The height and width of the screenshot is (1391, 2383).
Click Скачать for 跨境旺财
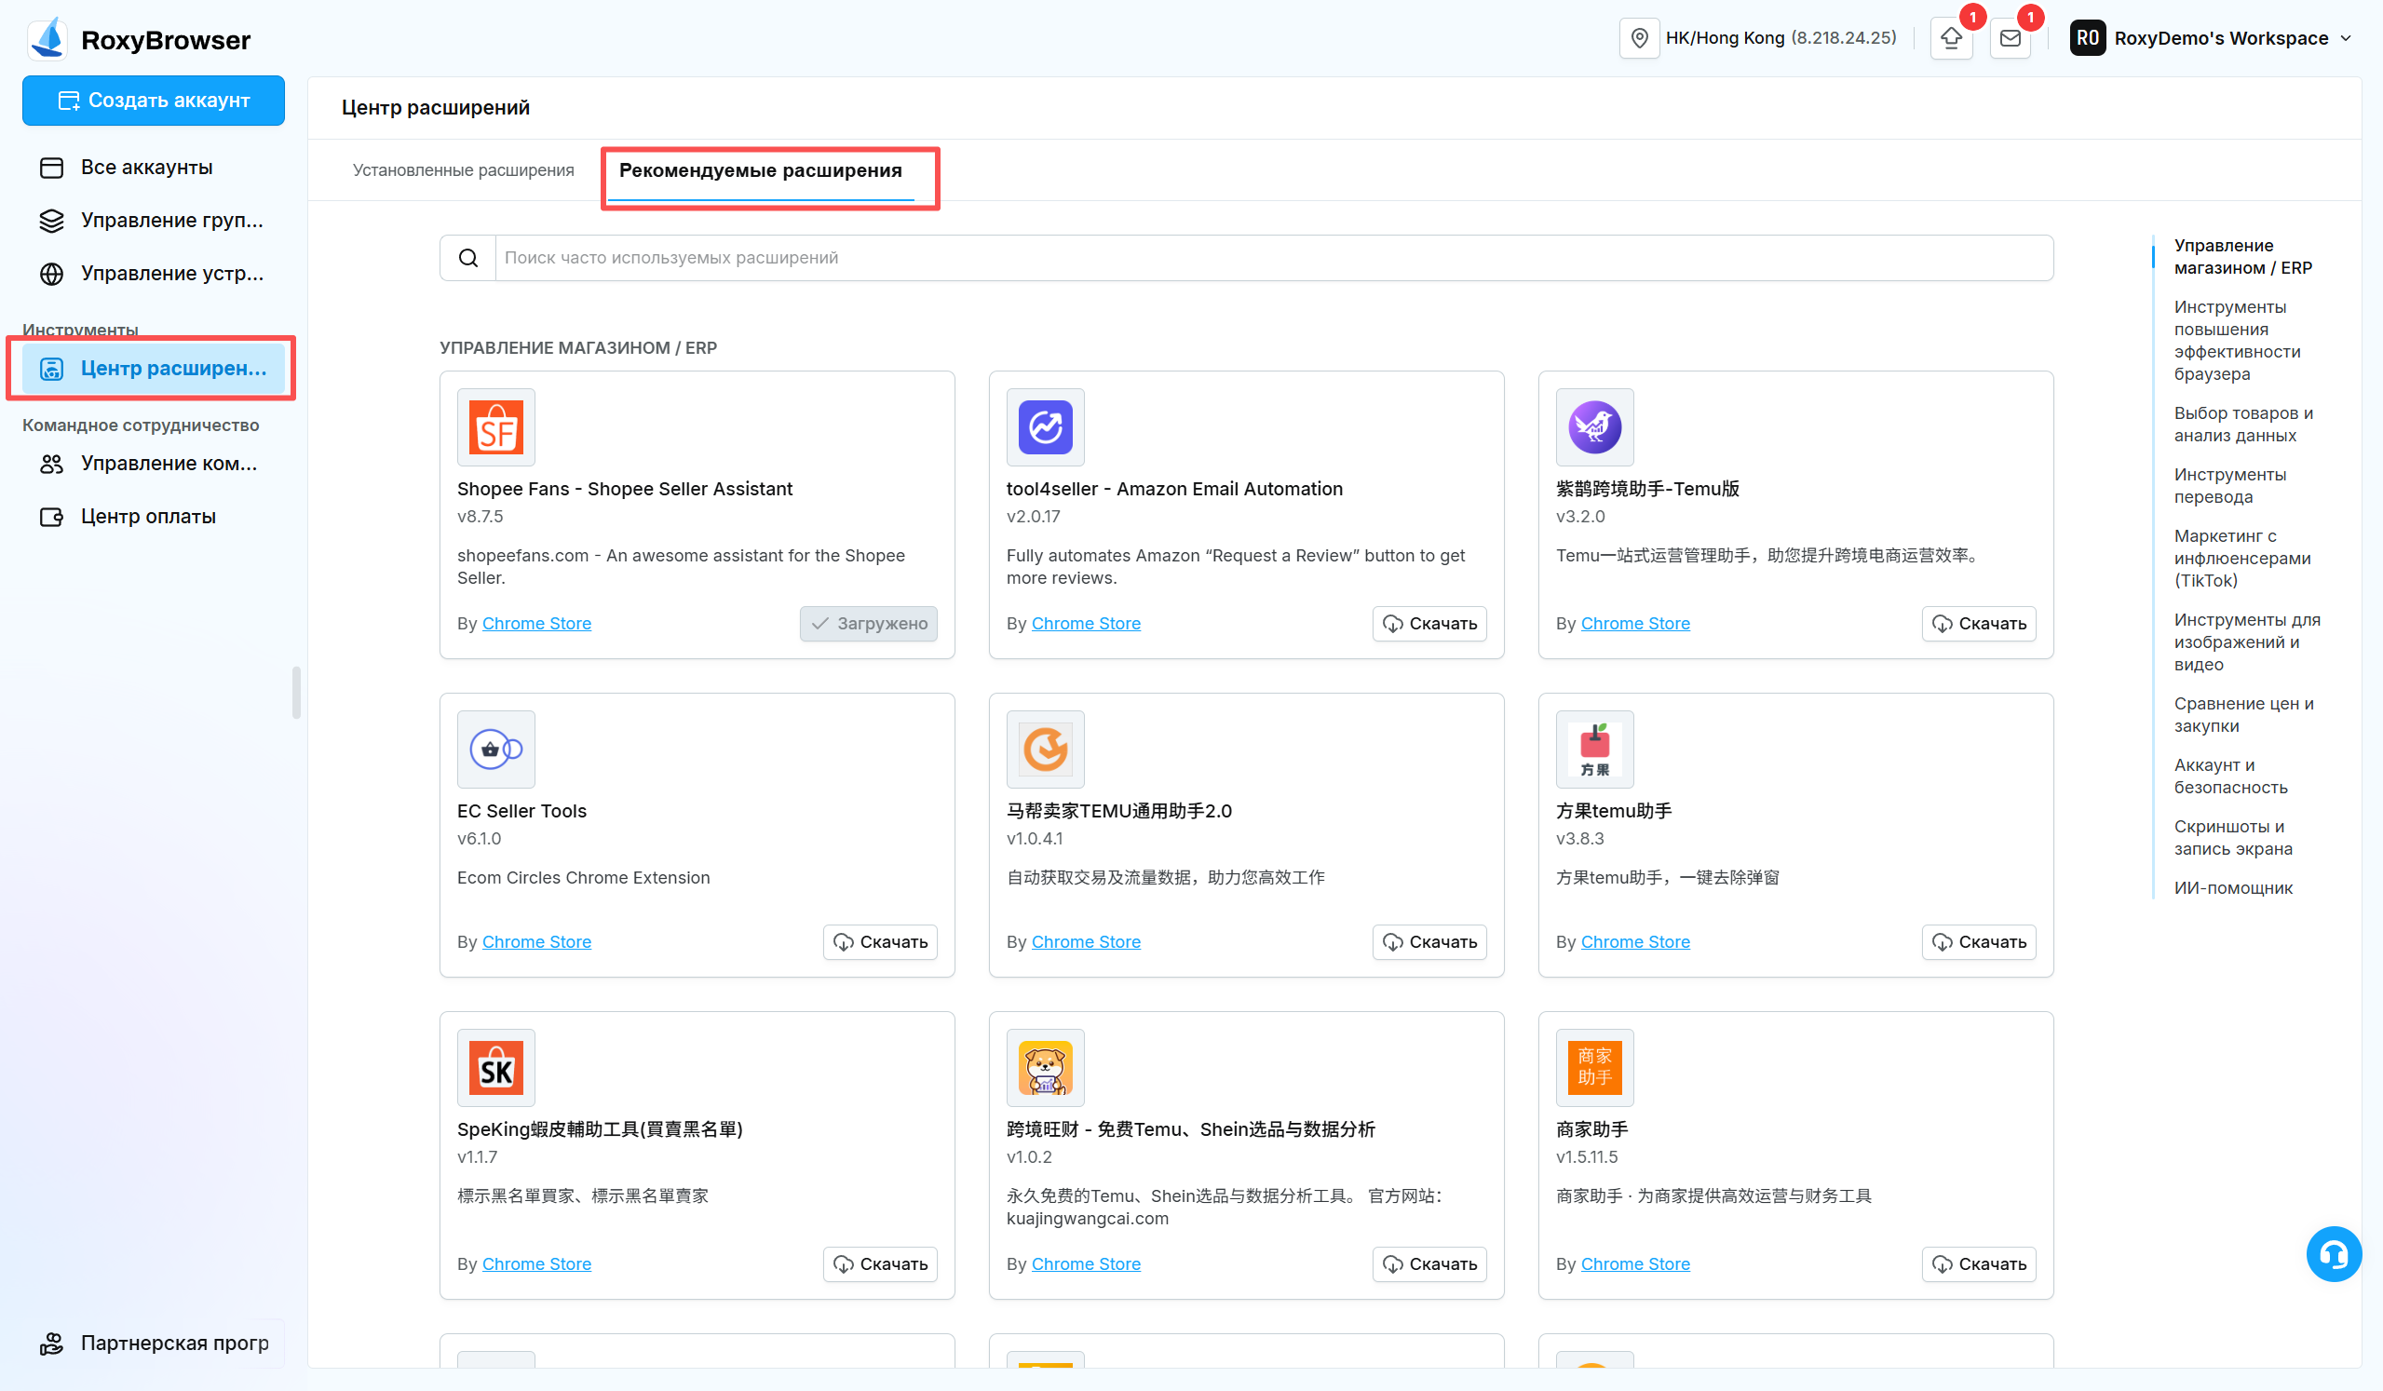(x=1428, y=1264)
